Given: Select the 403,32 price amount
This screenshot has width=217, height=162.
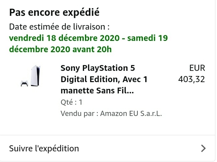Looking at the screenshot, I should click(x=192, y=79).
